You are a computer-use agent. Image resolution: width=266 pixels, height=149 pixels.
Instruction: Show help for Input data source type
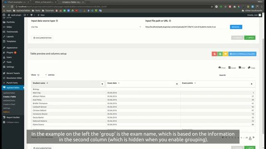[57, 21]
